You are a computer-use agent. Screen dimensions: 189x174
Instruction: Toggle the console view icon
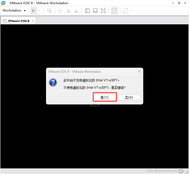coord(114,11)
